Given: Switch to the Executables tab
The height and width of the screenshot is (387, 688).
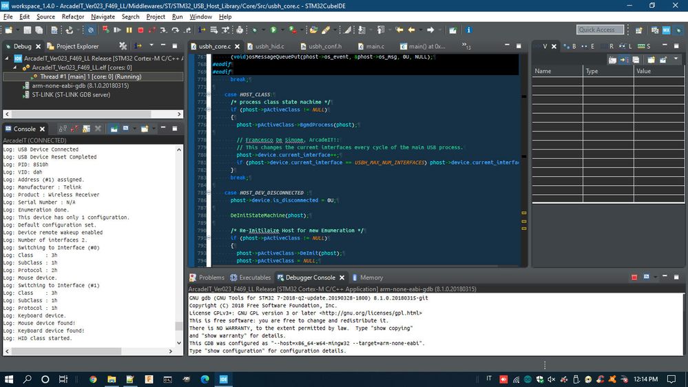Looking at the screenshot, I should click(251, 278).
